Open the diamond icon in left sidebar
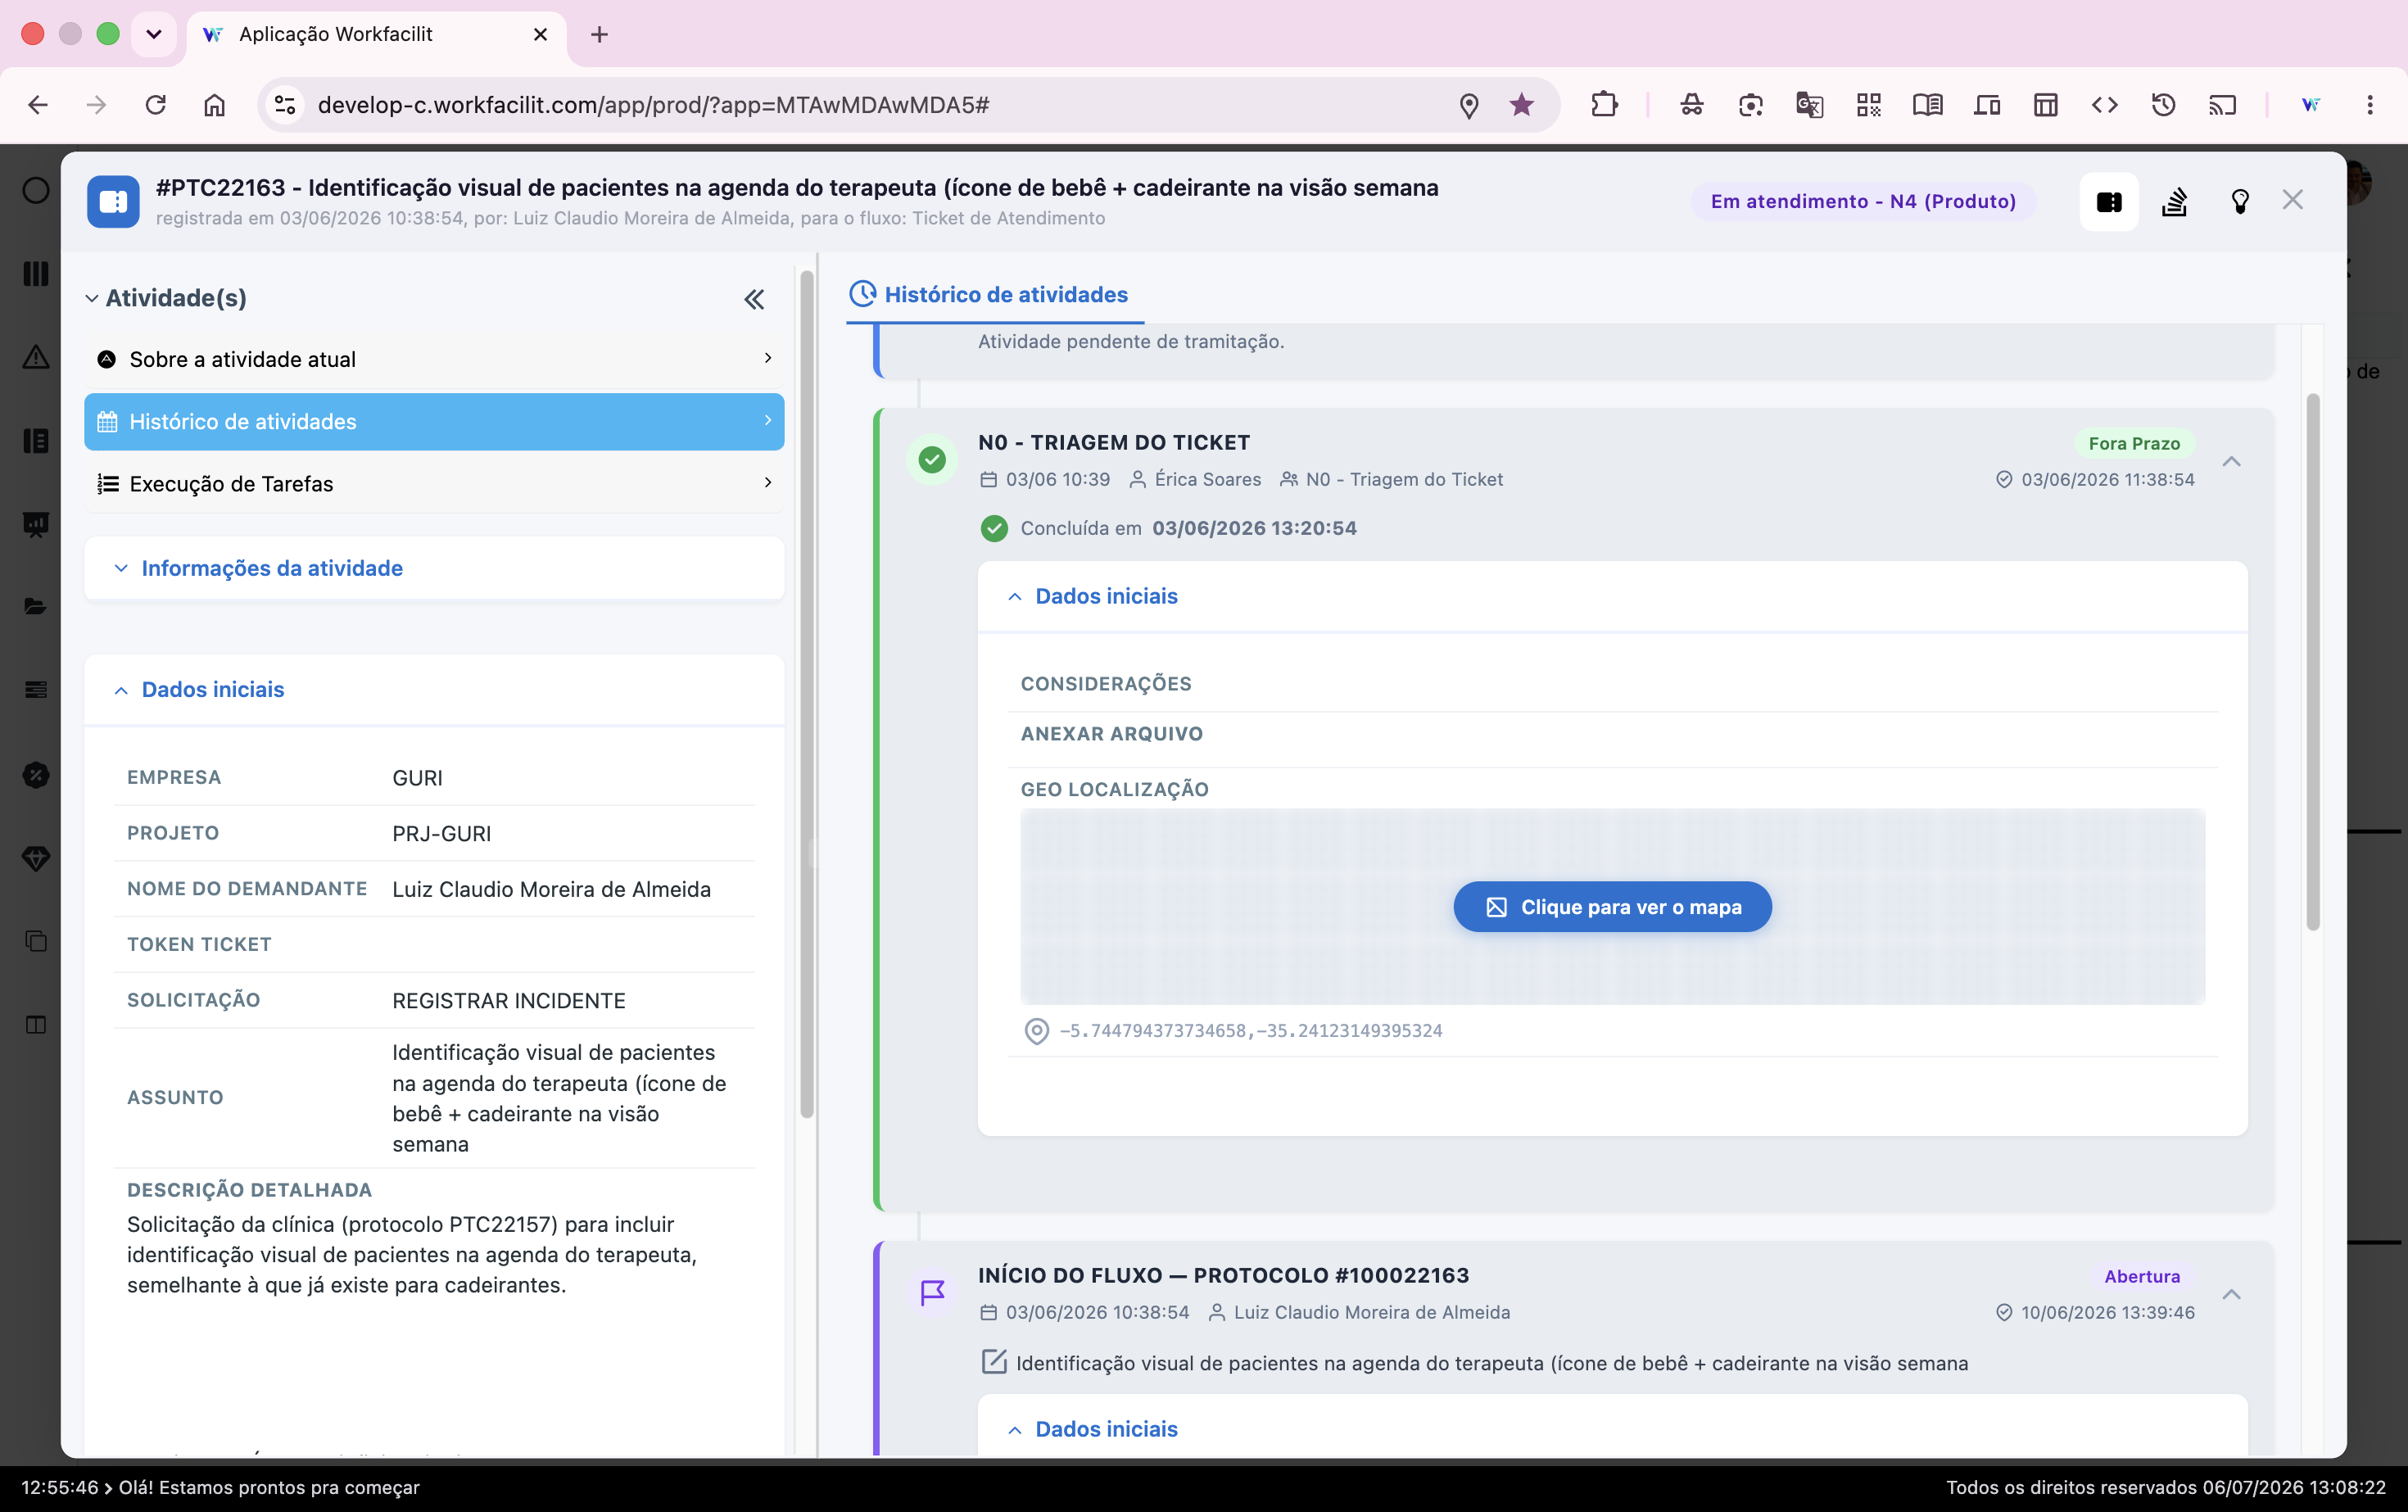 click(x=36, y=858)
